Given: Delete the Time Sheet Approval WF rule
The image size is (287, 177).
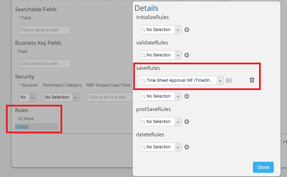Looking at the screenshot, I should point(252,80).
